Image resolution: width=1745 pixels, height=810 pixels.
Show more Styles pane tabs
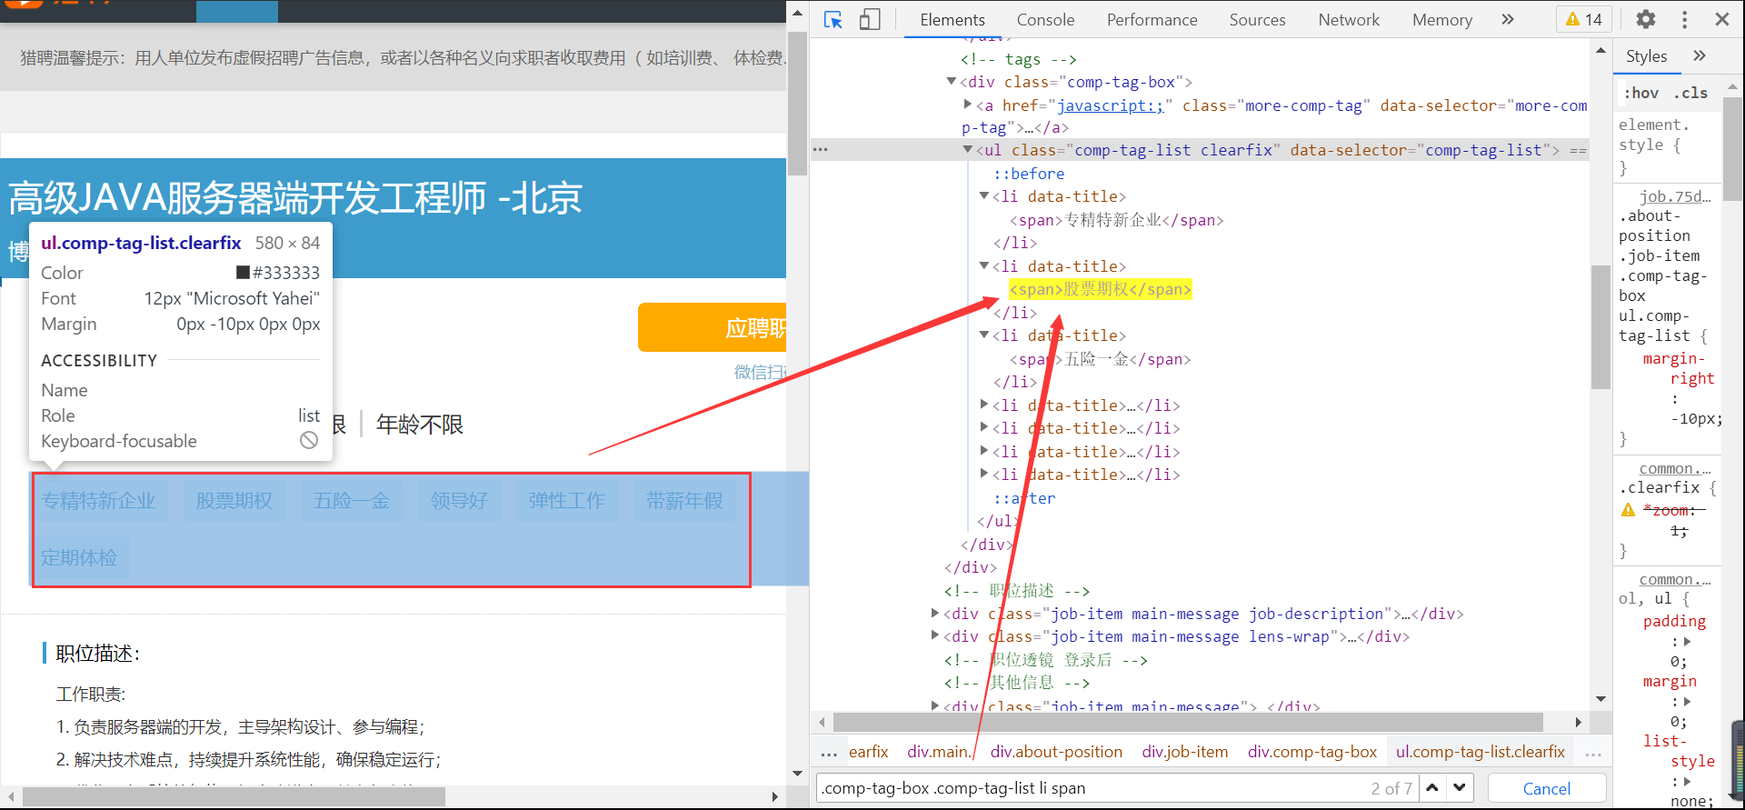(x=1700, y=56)
